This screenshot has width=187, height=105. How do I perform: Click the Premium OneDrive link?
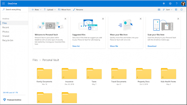(12, 100)
